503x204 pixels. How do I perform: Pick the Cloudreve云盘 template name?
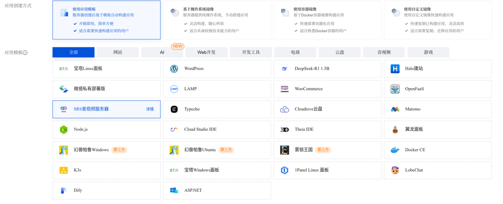[308, 109]
